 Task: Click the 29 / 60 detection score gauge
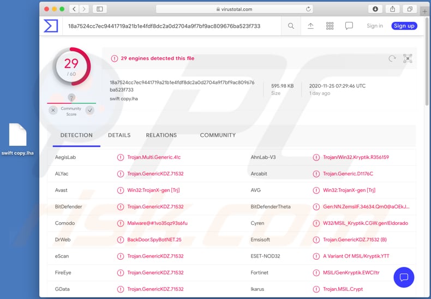(x=71, y=67)
